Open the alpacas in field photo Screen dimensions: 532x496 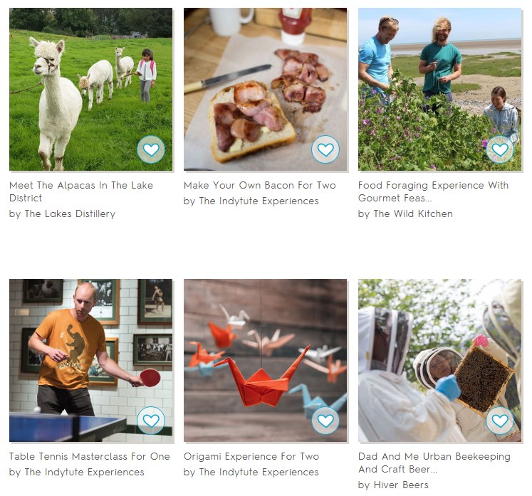point(91,89)
